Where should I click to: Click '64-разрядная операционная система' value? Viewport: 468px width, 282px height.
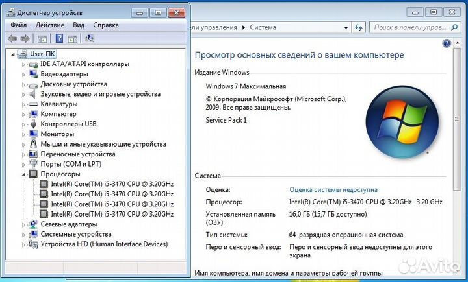tap(346, 235)
